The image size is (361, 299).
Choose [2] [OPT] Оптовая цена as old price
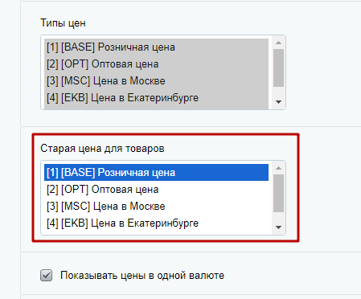coord(156,190)
